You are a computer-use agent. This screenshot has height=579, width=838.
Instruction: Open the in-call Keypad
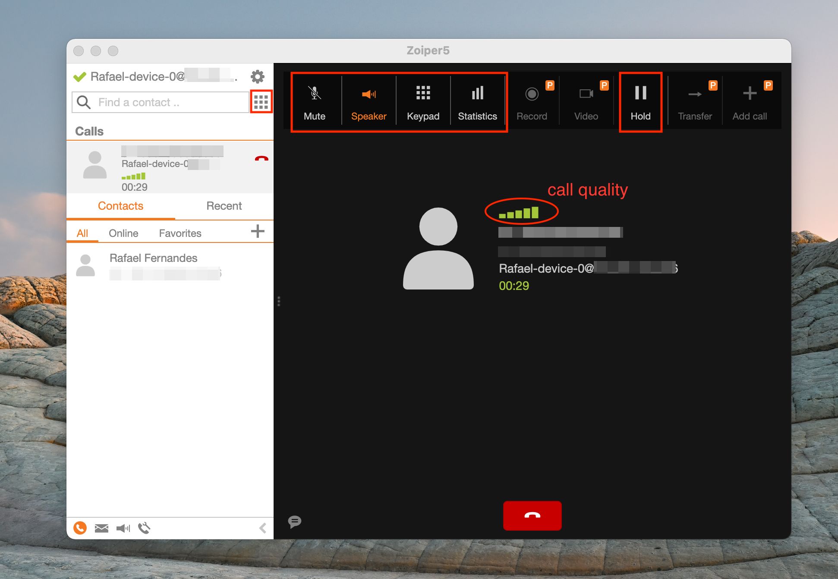point(423,101)
